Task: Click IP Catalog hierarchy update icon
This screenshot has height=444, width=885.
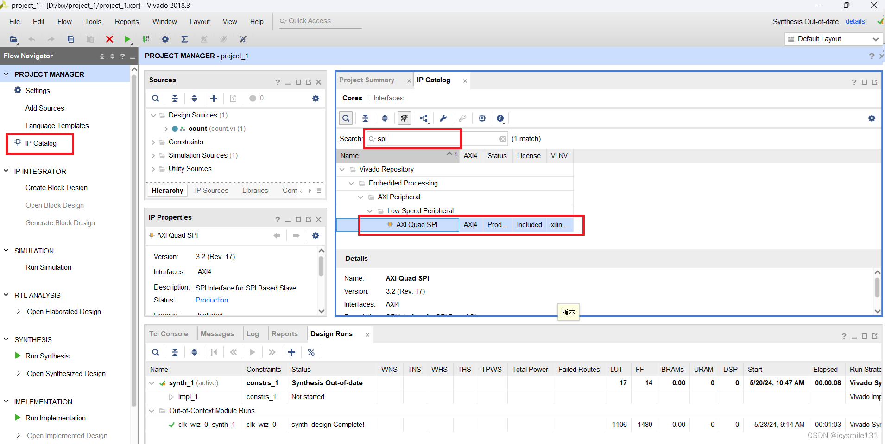Action: point(424,118)
